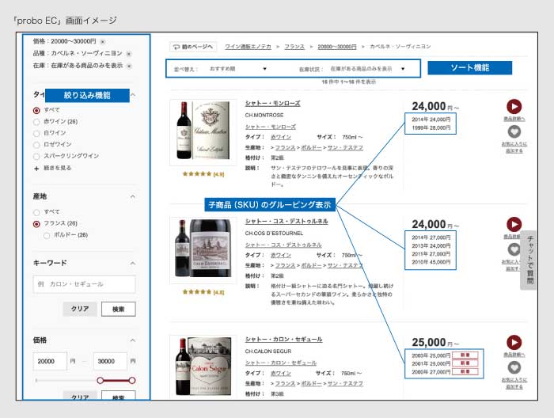The height and width of the screenshot is (418, 554).
Task: Click クリア button under keyword field
Action: [x=80, y=309]
